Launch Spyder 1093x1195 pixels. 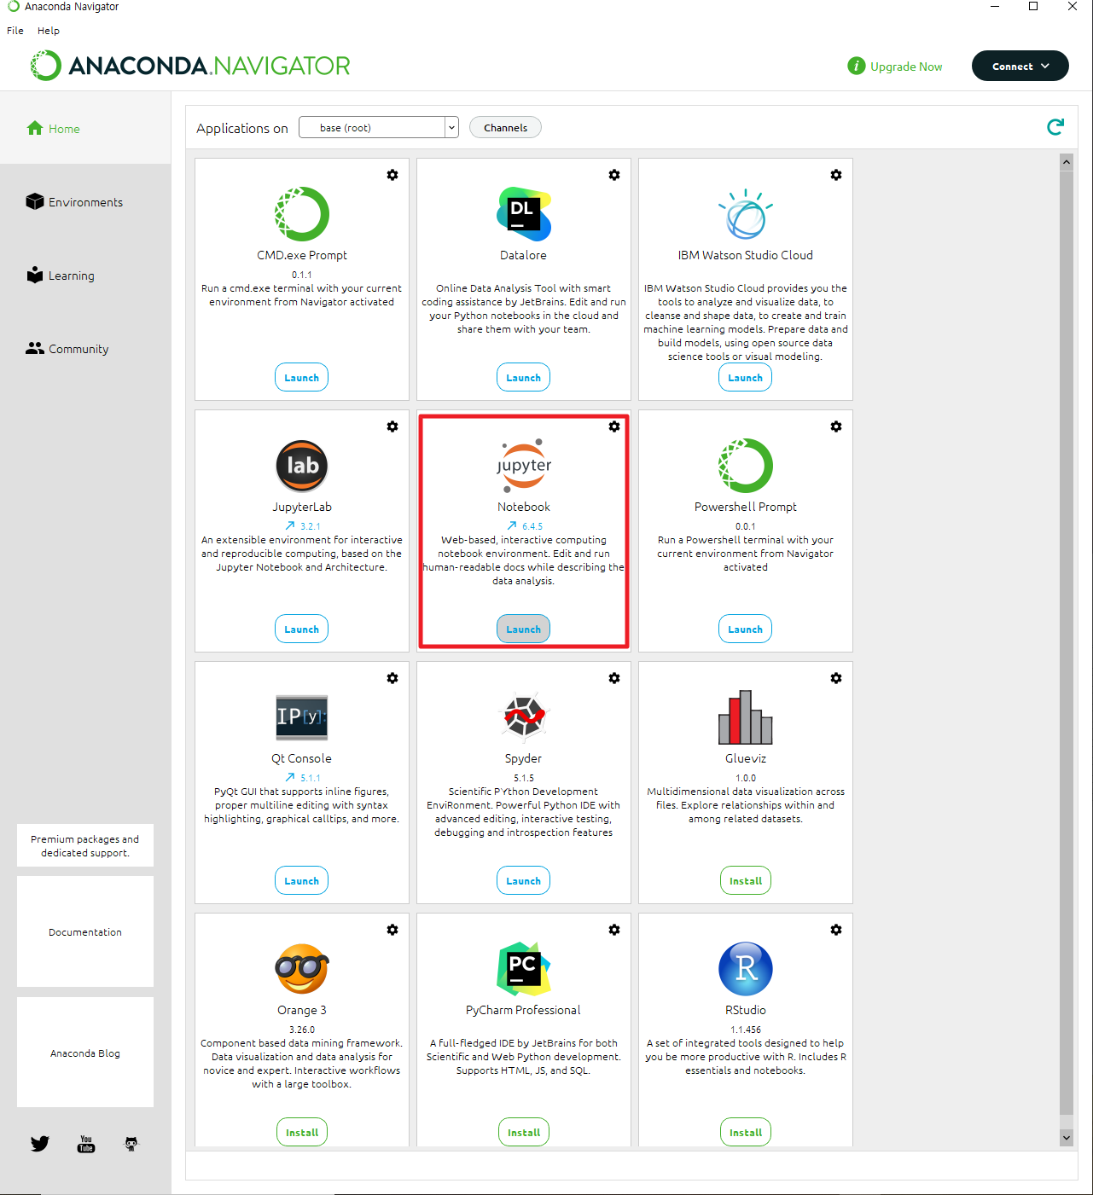pos(524,880)
